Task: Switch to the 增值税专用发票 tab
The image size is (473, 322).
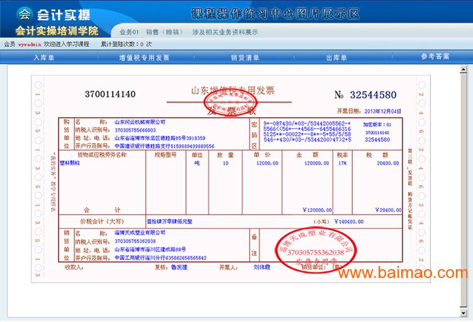Action: pos(144,57)
